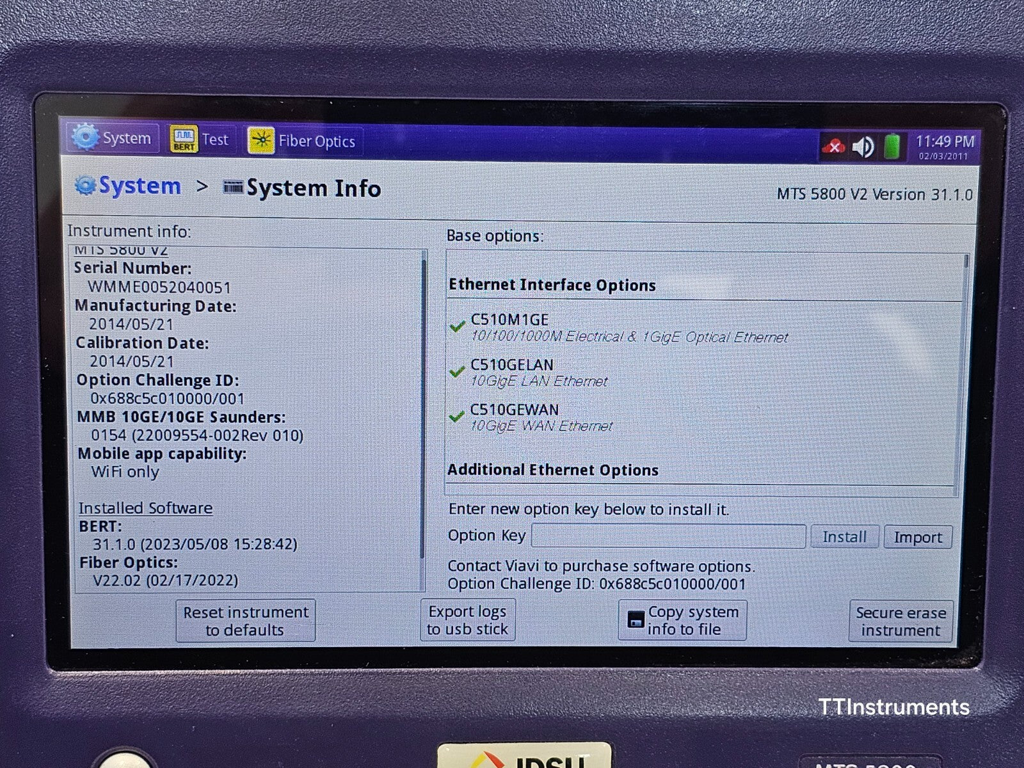
Task: Select the Calibration Date label
Action: pyautogui.click(x=142, y=343)
